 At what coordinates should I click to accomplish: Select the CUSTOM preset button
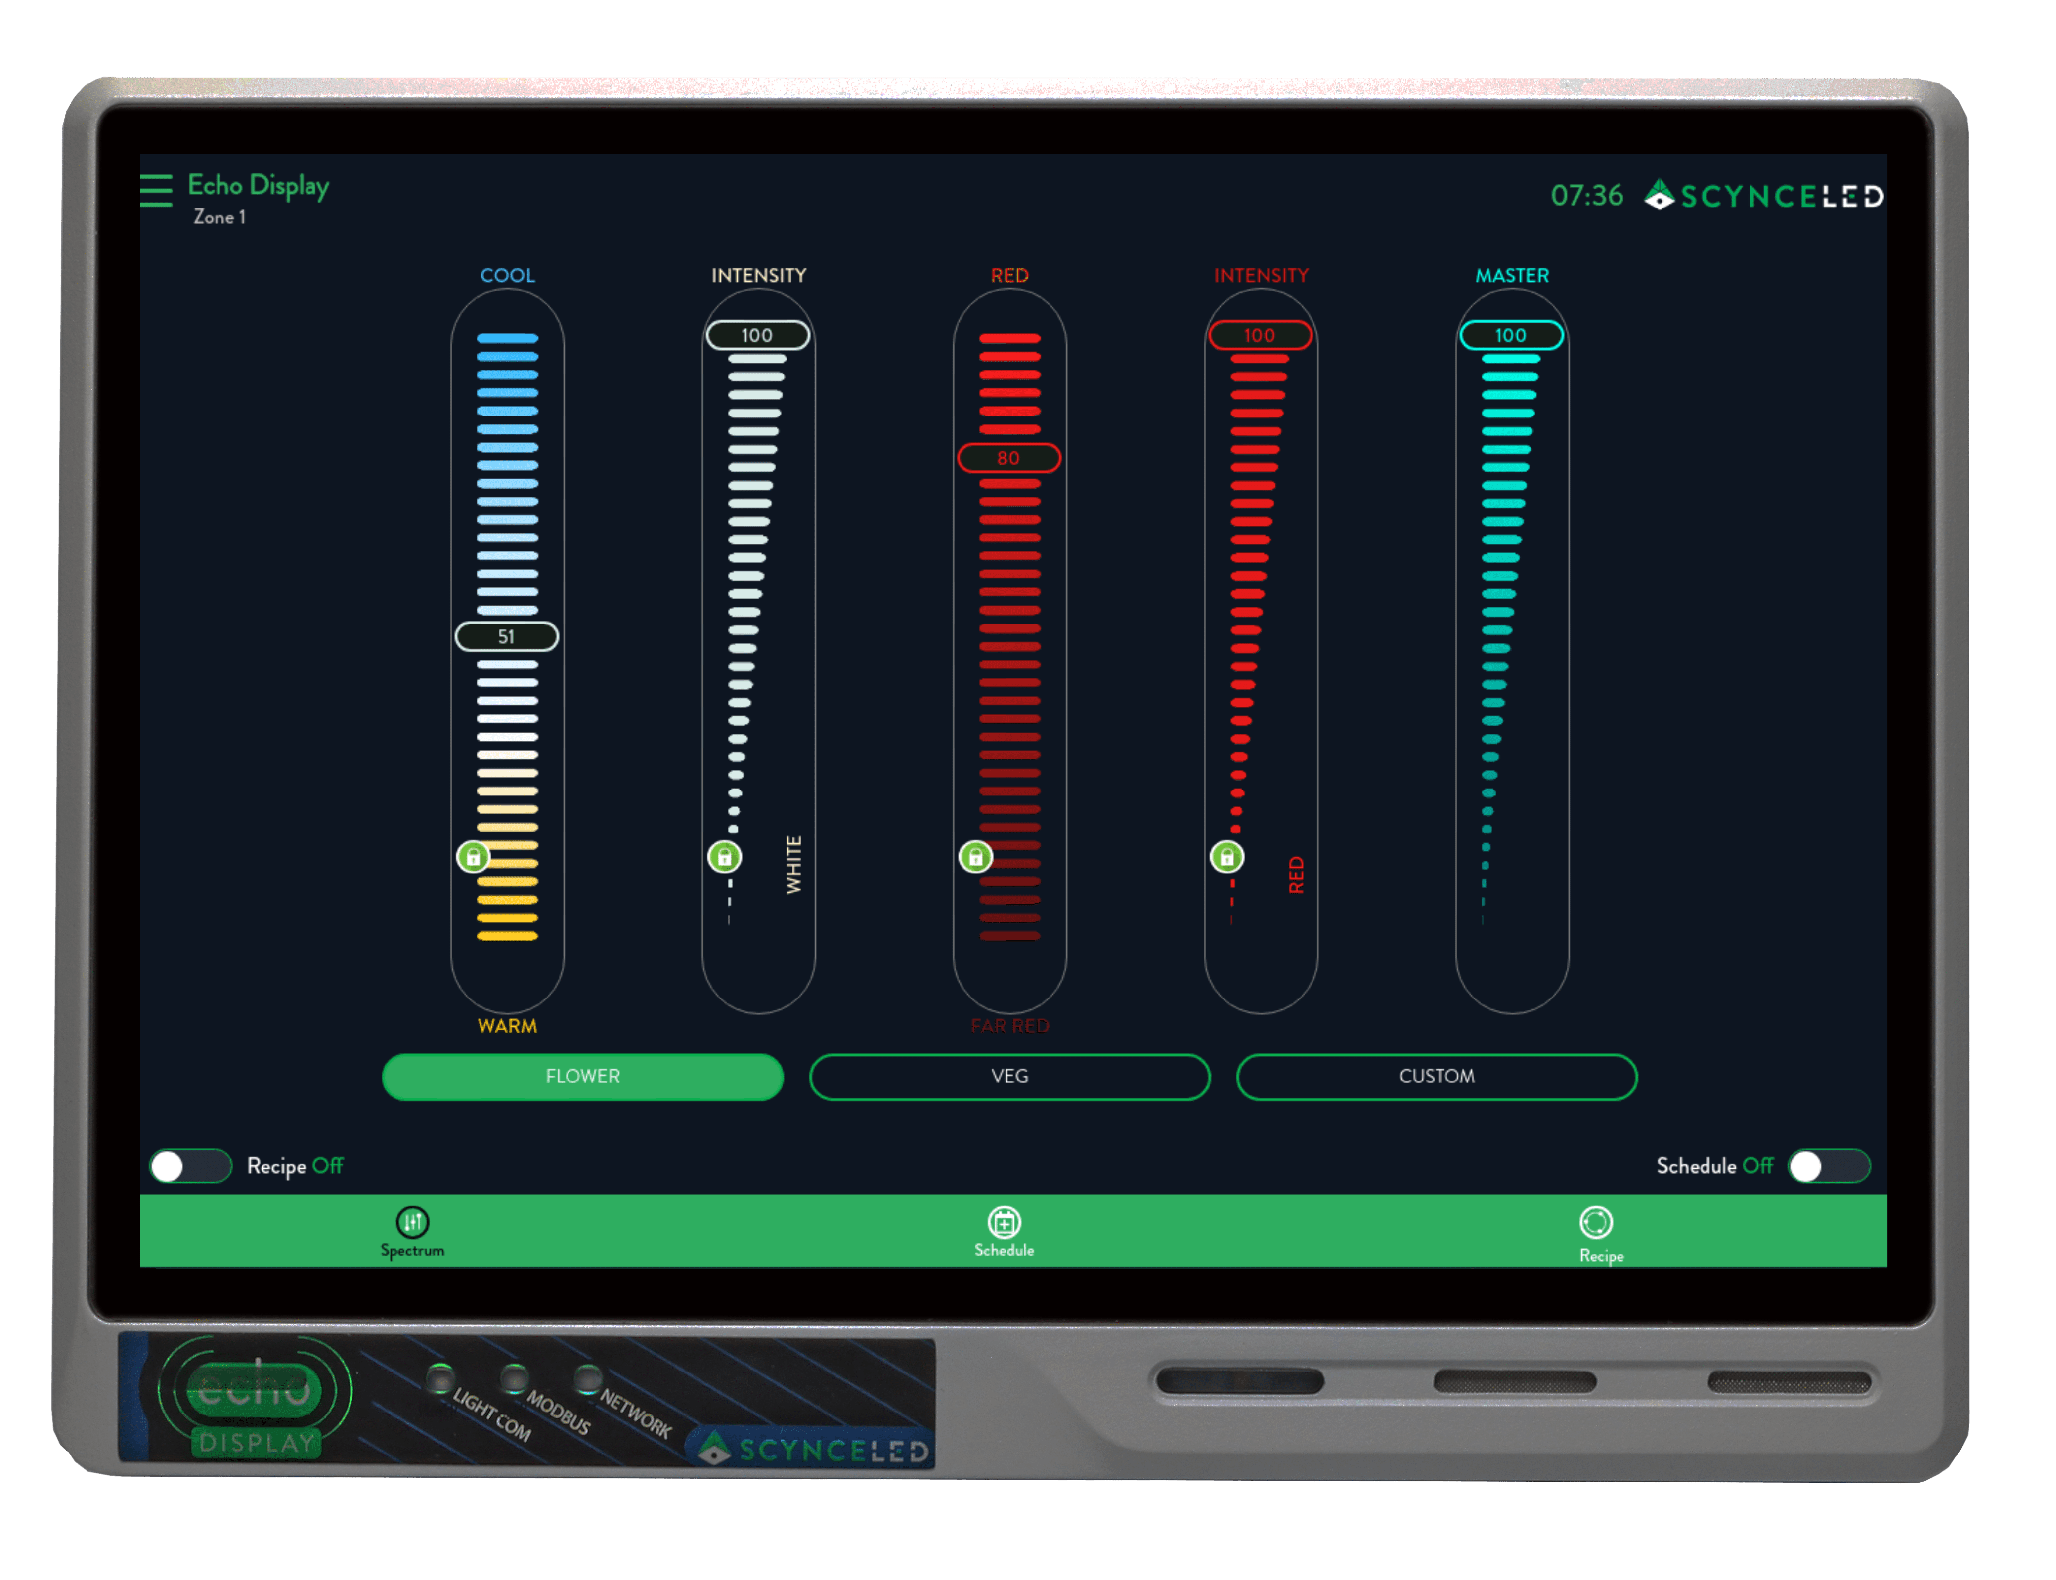click(1437, 1076)
